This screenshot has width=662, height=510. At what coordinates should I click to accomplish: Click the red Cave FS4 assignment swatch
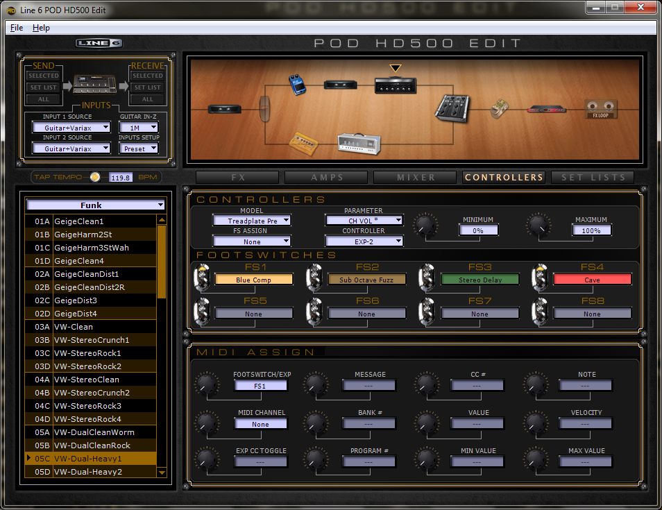click(593, 280)
